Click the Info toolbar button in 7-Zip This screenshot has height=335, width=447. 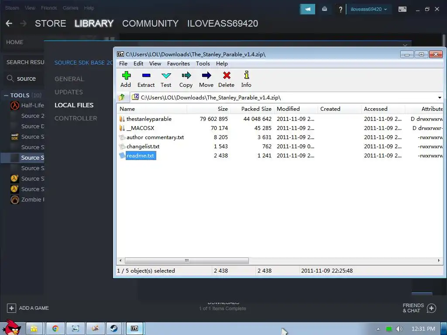point(246,79)
